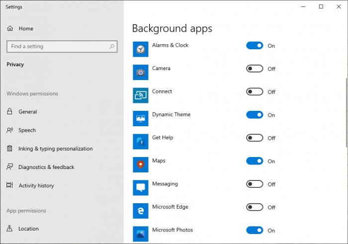Image resolution: width=348 pixels, height=244 pixels.
Task: Click the Microsoft Edge label
Action: 170,207
